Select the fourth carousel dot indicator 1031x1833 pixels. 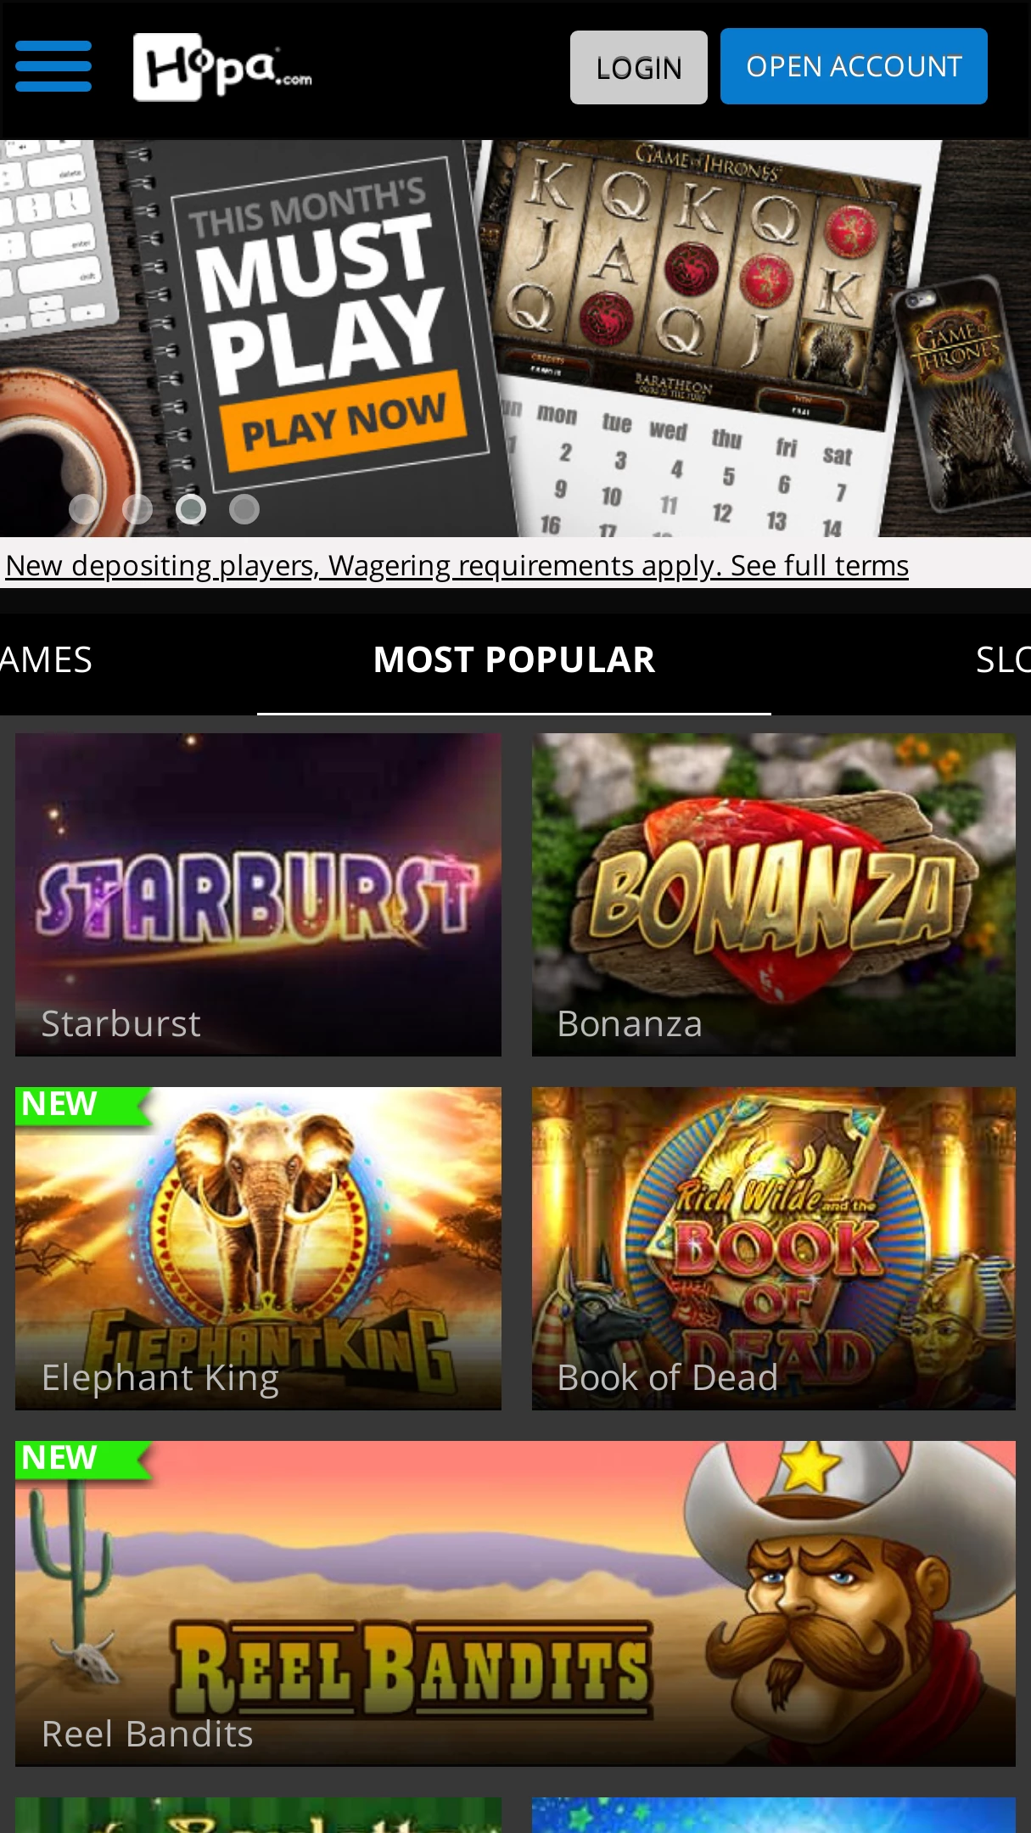pyautogui.click(x=244, y=508)
